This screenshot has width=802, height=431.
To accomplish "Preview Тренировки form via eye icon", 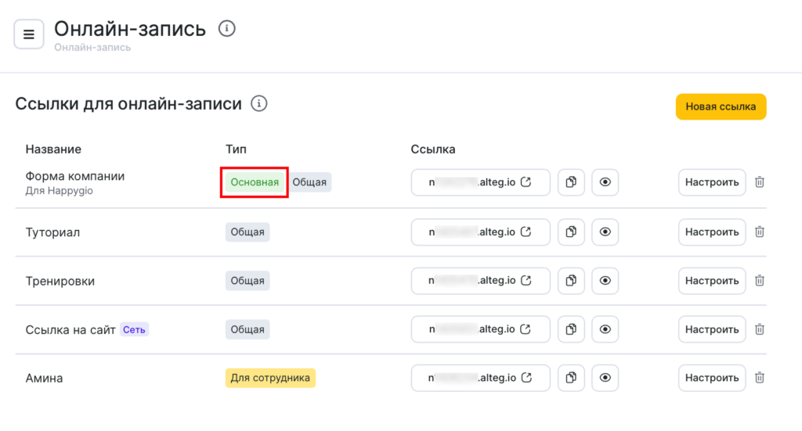I will [x=605, y=280].
